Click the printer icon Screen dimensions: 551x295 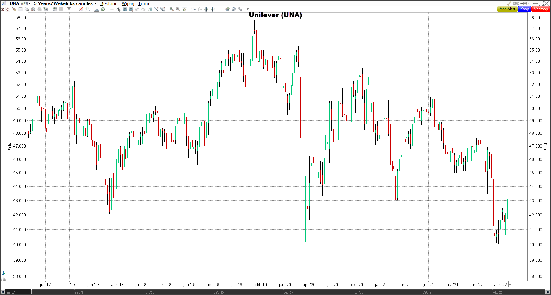pos(27,9)
